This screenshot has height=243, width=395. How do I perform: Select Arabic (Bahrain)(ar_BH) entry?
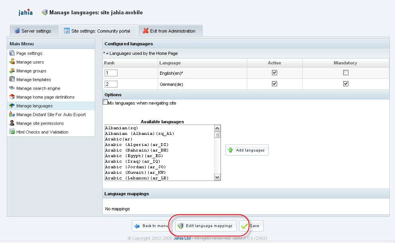[159, 150]
